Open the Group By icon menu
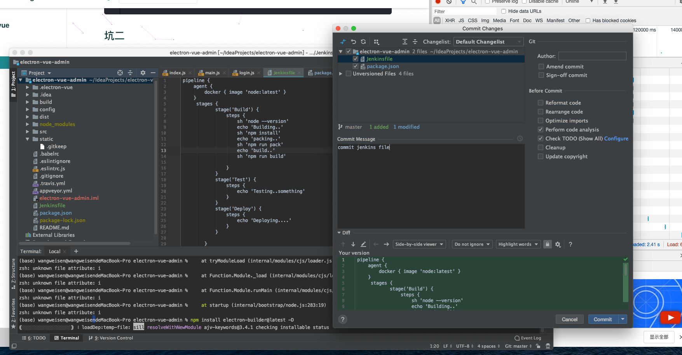The height and width of the screenshot is (355, 682). pyautogui.click(x=376, y=42)
